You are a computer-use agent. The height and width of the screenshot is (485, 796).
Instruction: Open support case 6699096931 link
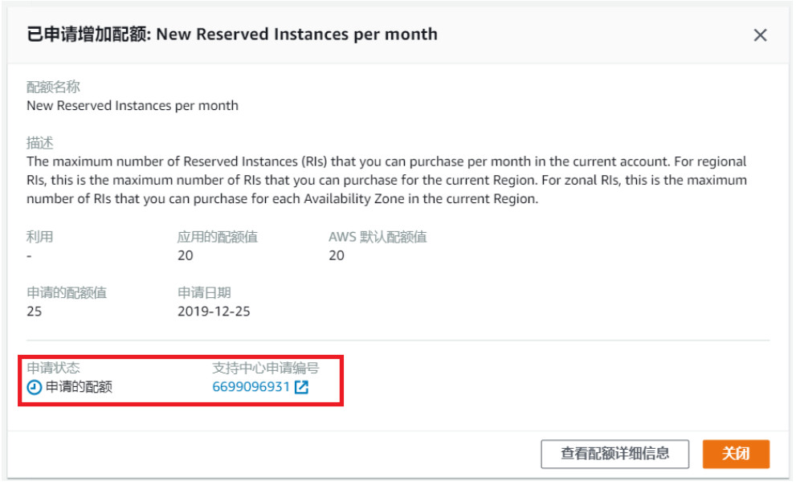[251, 387]
